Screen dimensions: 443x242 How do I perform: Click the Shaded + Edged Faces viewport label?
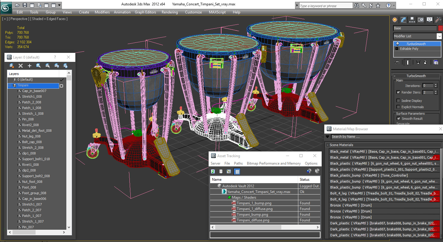tap(49, 19)
